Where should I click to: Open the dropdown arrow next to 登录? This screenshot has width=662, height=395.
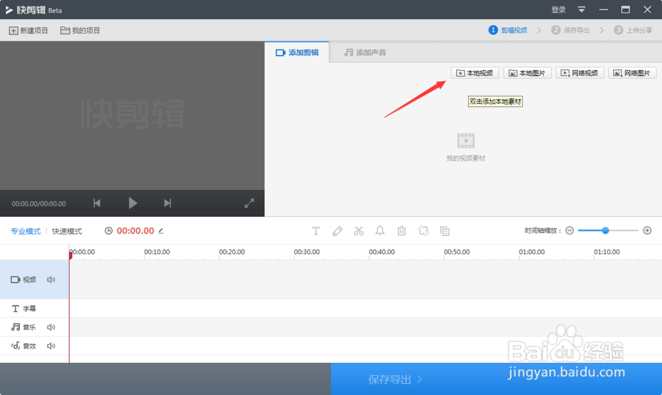click(583, 10)
